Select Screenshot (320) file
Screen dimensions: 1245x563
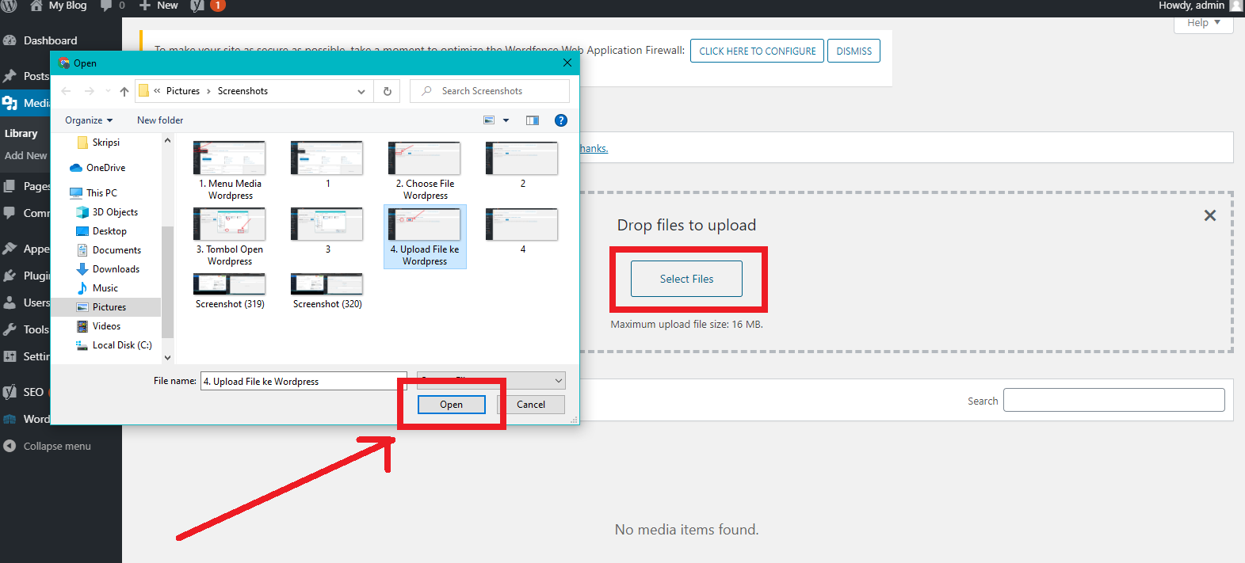click(x=327, y=291)
